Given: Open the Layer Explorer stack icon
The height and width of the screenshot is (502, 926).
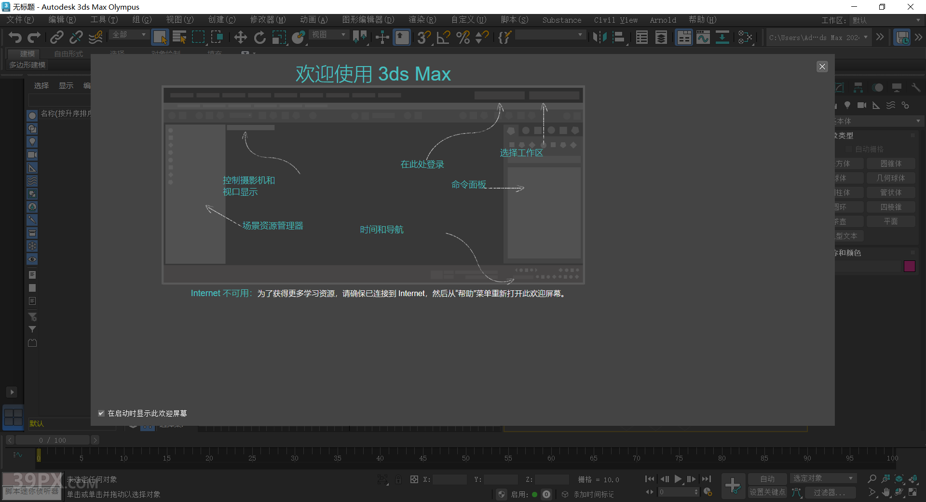Looking at the screenshot, I should click(x=661, y=37).
